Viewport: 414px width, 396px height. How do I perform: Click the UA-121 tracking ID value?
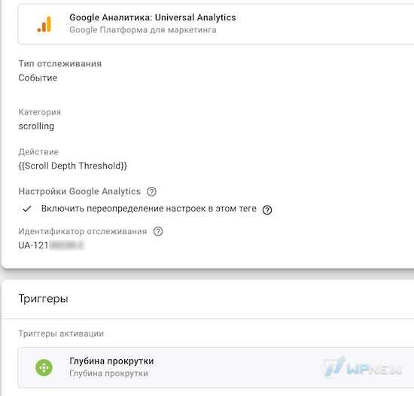coord(51,245)
